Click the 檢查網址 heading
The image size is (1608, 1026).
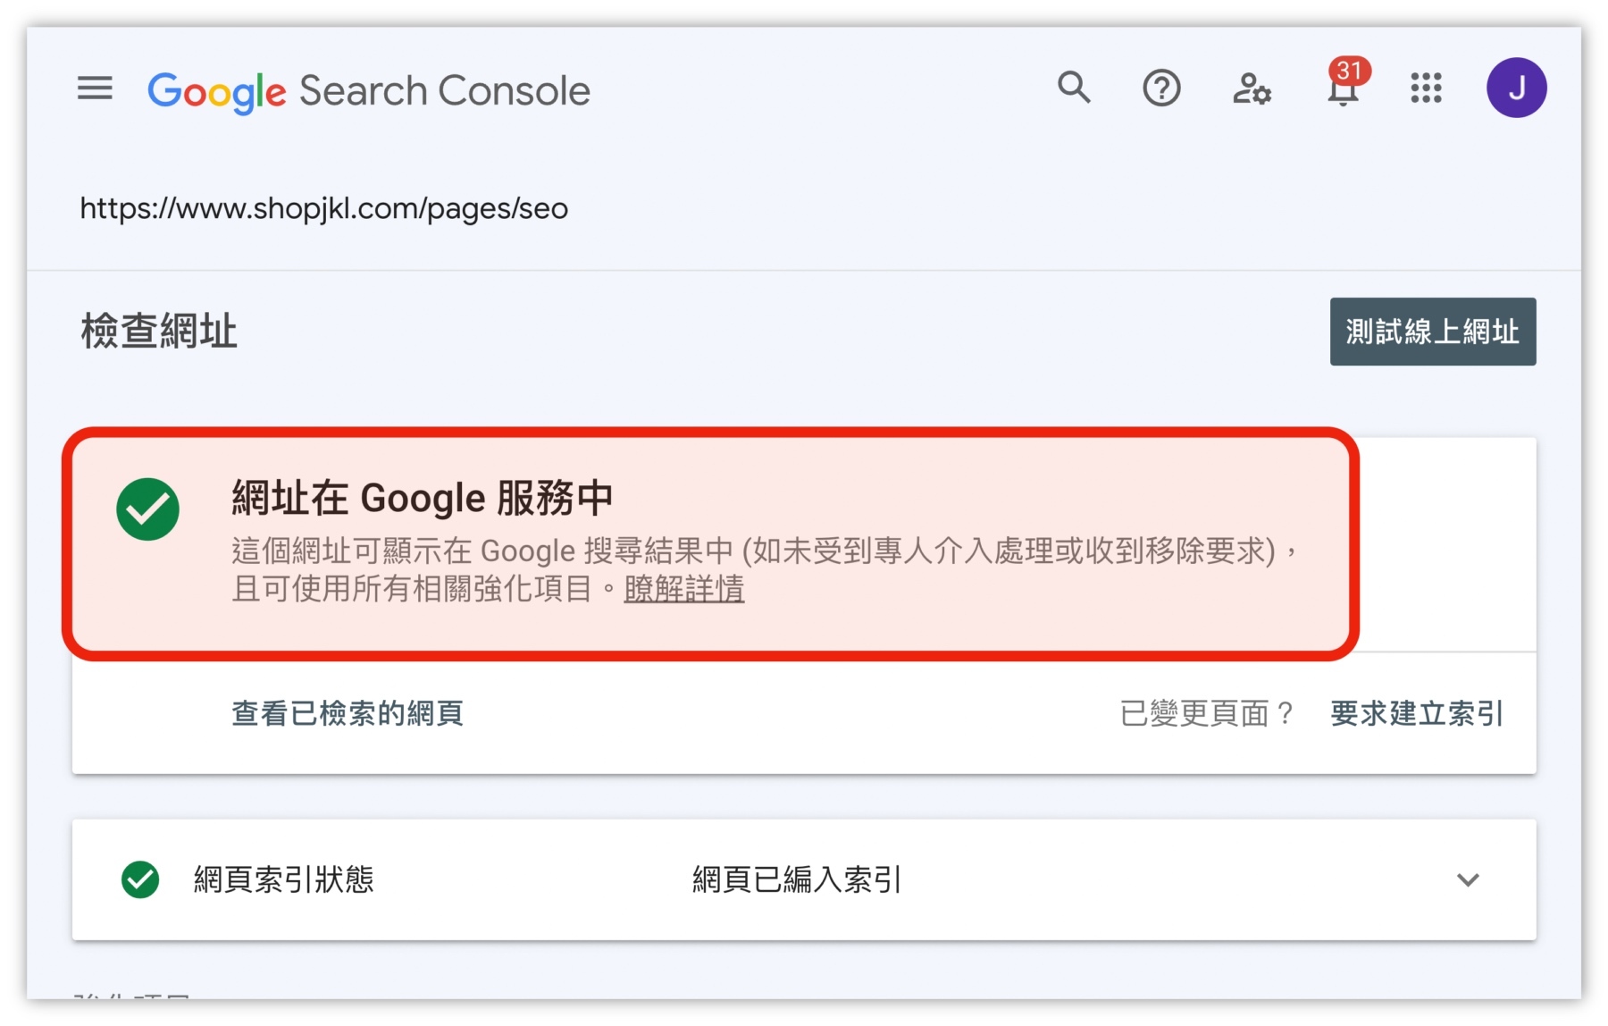[x=157, y=330]
